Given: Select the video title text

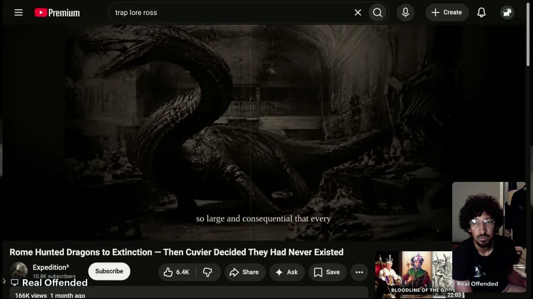Looking at the screenshot, I should pyautogui.click(x=177, y=252).
